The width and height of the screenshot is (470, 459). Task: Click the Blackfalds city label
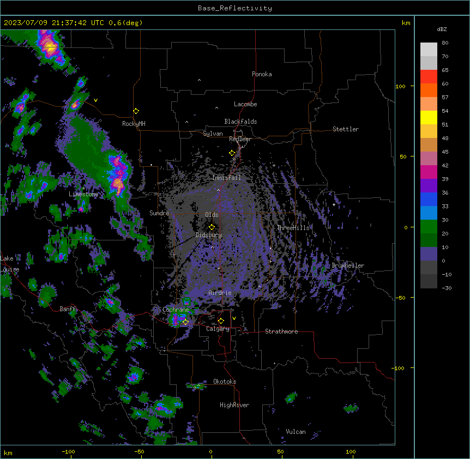240,122
